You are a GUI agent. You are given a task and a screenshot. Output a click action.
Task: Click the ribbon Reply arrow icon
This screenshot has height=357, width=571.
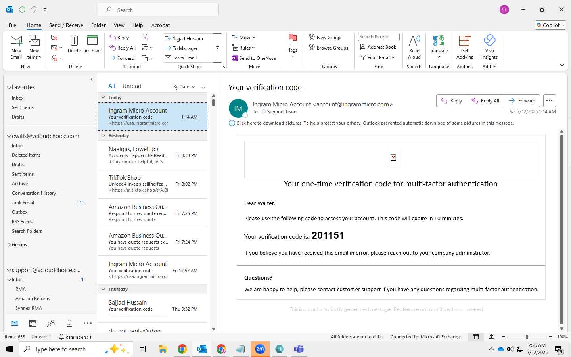pyautogui.click(x=113, y=38)
